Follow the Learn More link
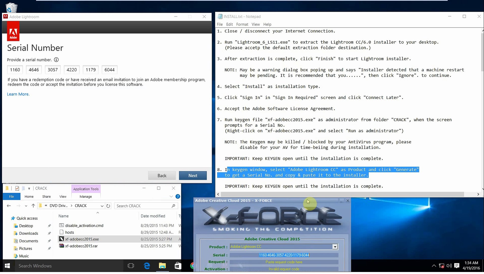The image size is (484, 274). pos(18,94)
